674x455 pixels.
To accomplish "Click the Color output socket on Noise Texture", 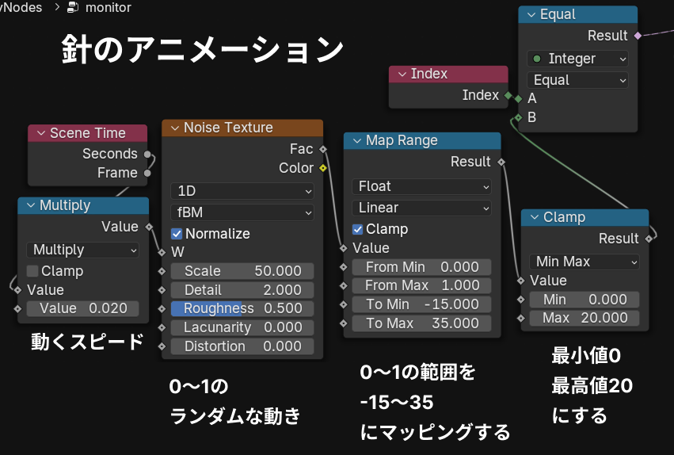I will tap(323, 168).
